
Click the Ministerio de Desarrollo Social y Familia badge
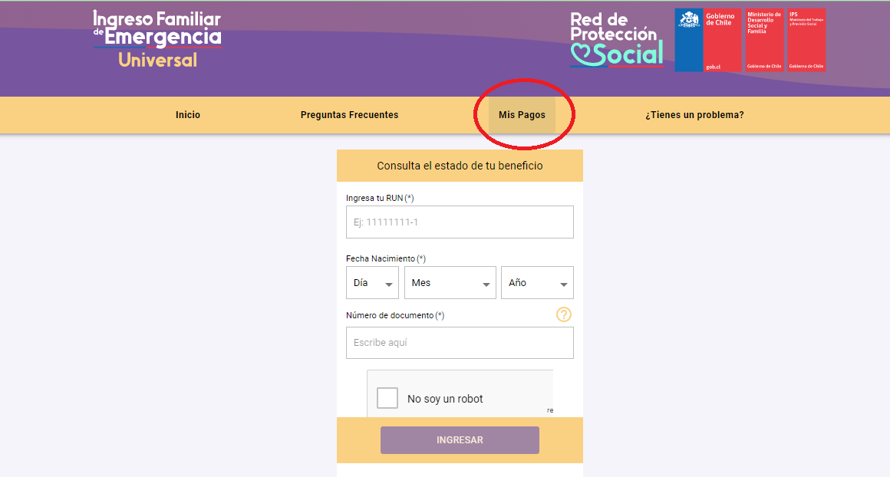coord(764,41)
